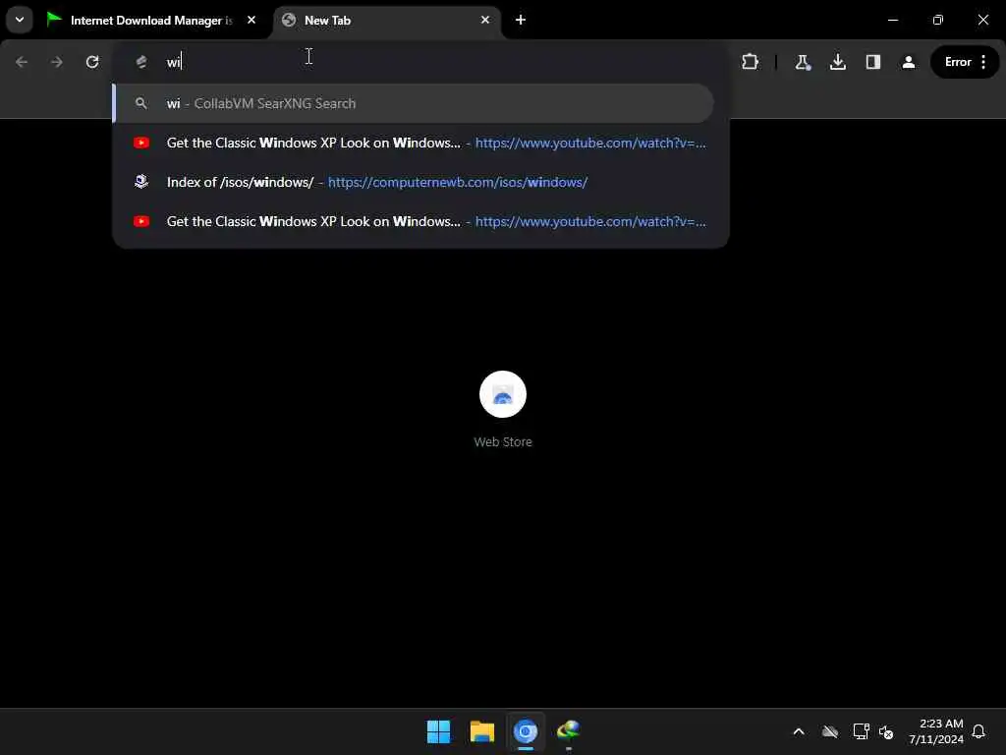1006x755 pixels.
Task: Open the Downloads icon
Action: pos(837,62)
